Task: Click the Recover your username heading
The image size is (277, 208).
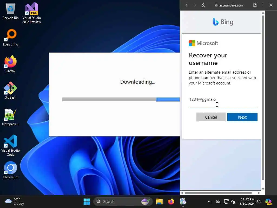Action: coord(208,59)
